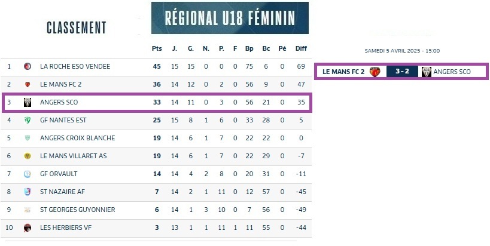Click the Diff column header
The height and width of the screenshot is (246, 490).
point(301,48)
